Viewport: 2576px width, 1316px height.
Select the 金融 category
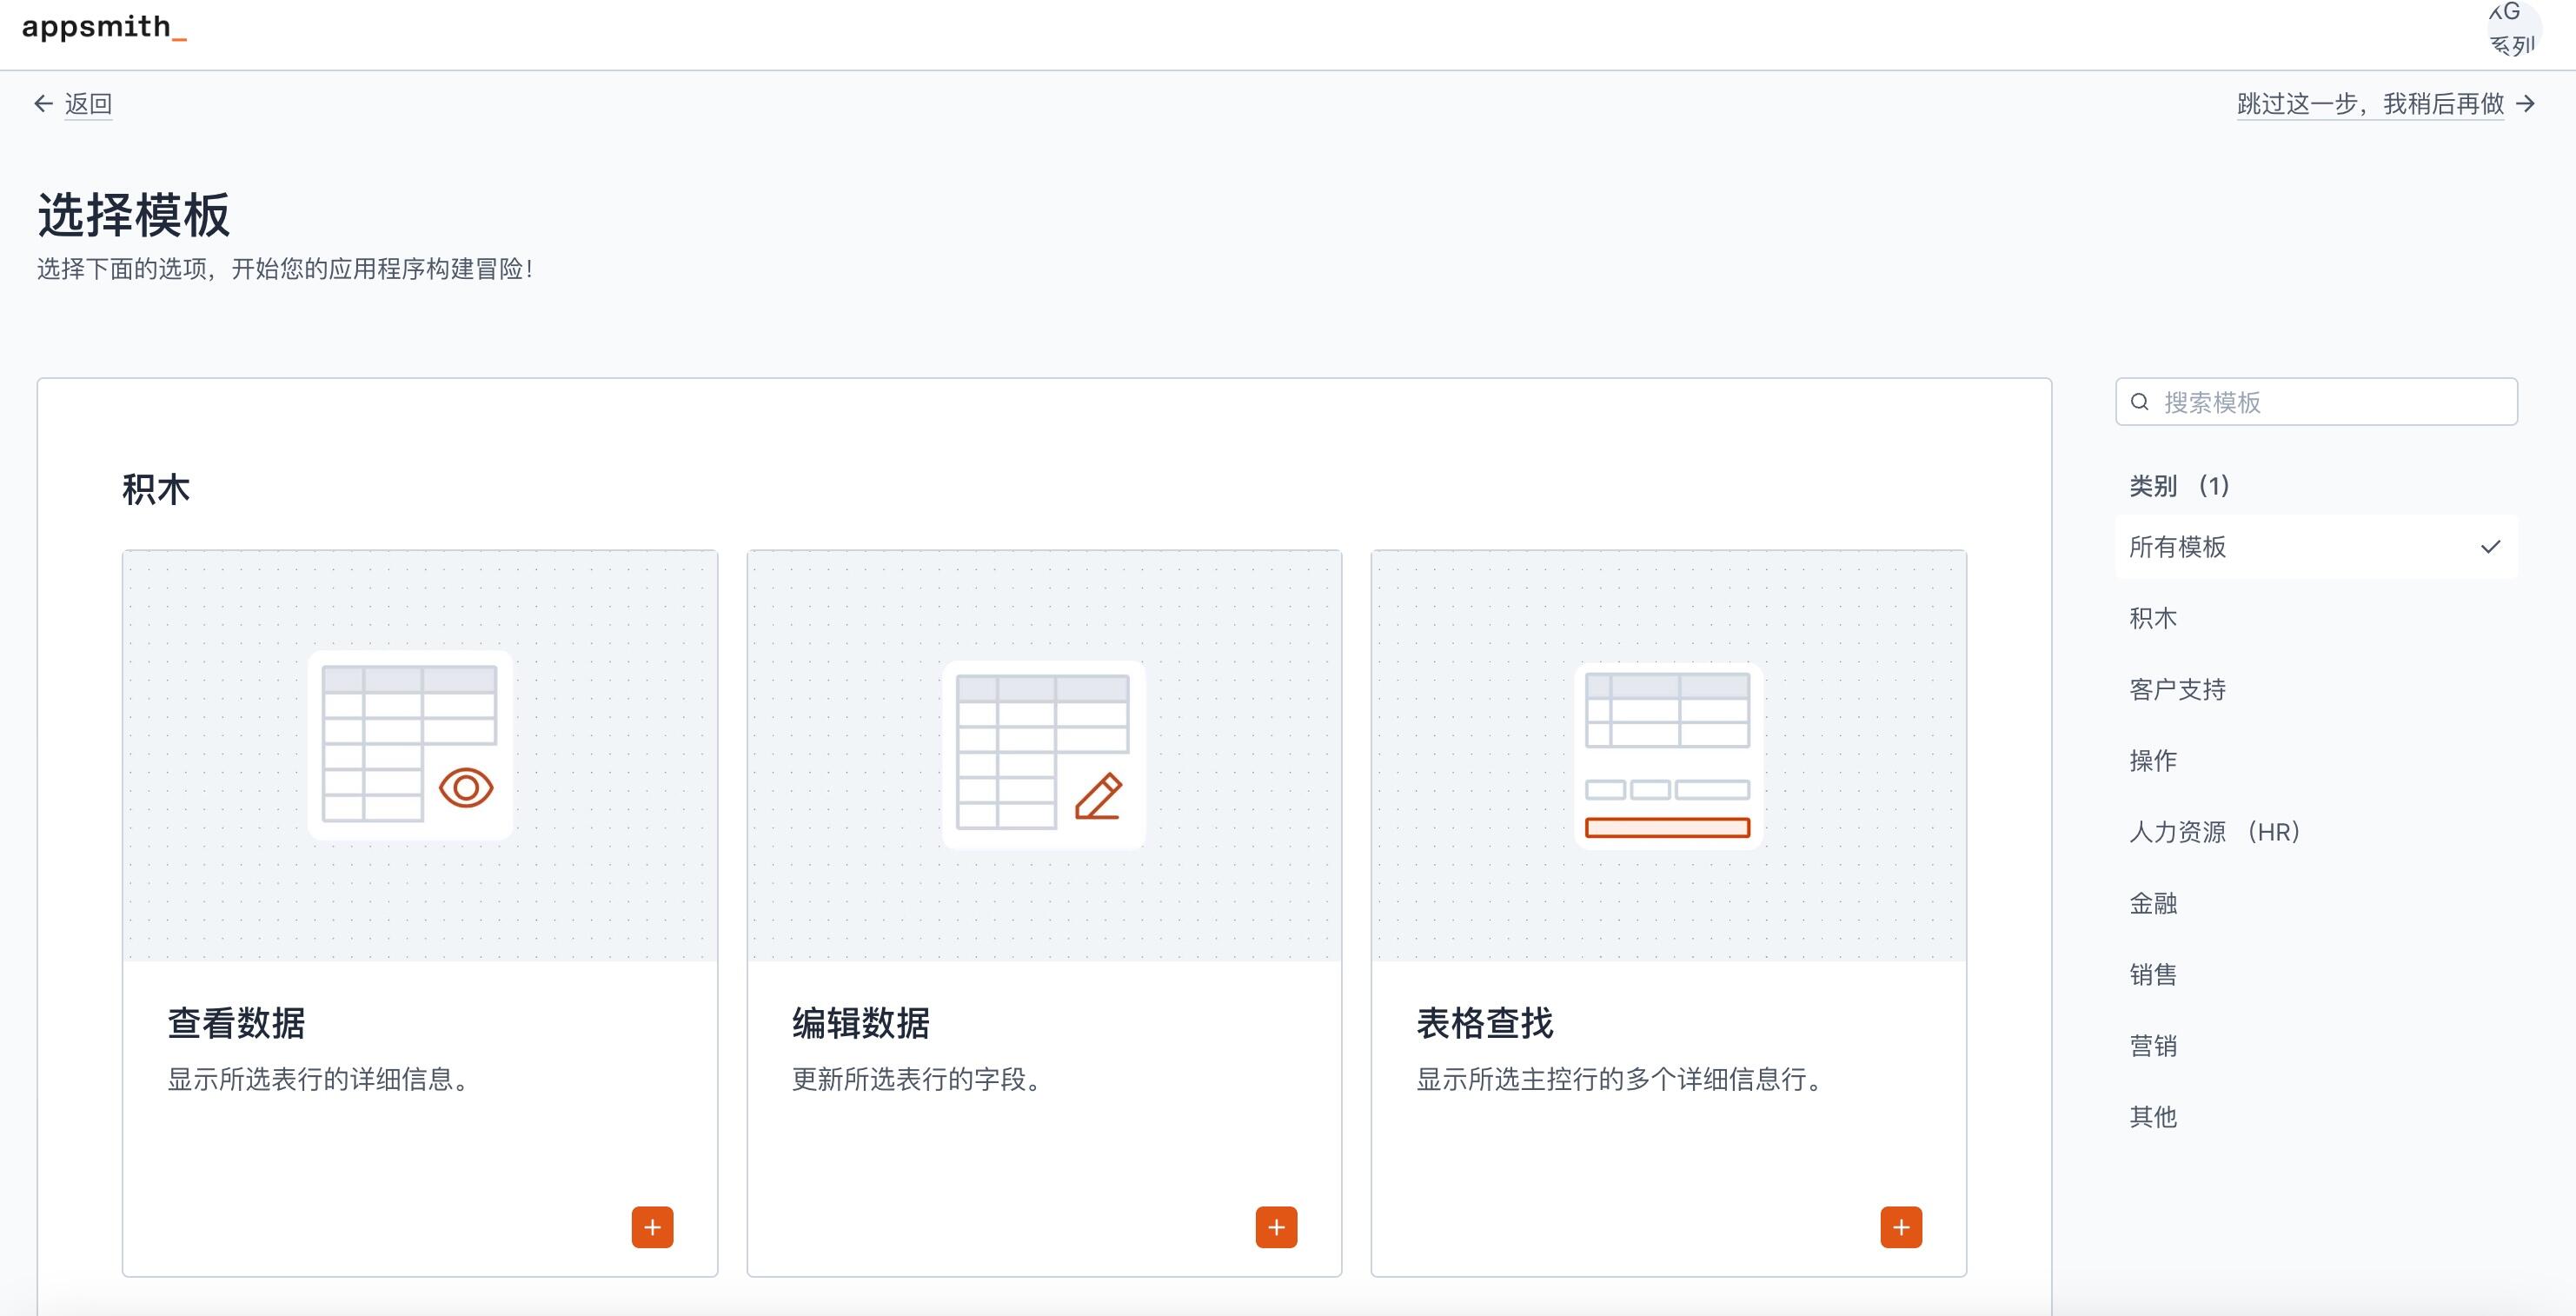(x=2155, y=902)
